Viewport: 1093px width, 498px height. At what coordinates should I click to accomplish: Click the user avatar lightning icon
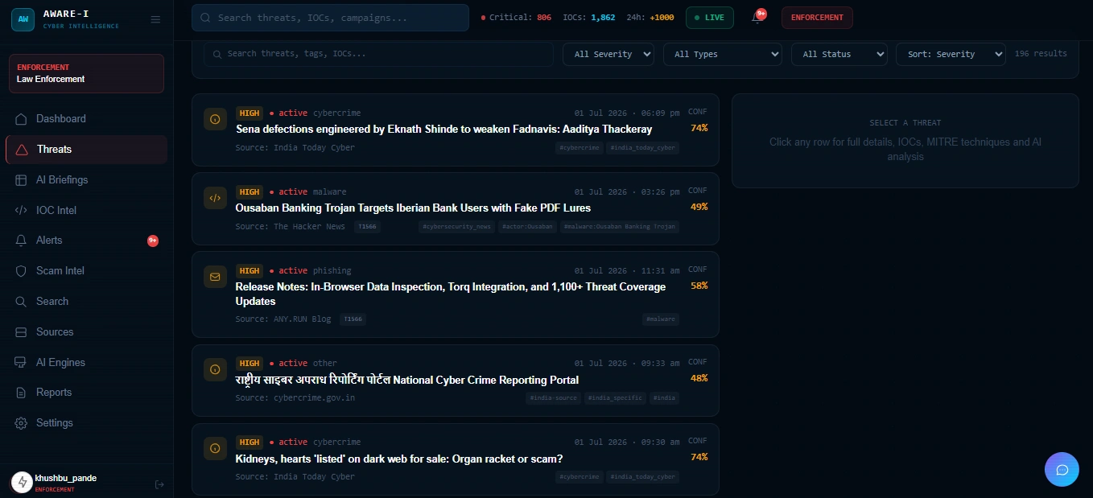pyautogui.click(x=22, y=482)
